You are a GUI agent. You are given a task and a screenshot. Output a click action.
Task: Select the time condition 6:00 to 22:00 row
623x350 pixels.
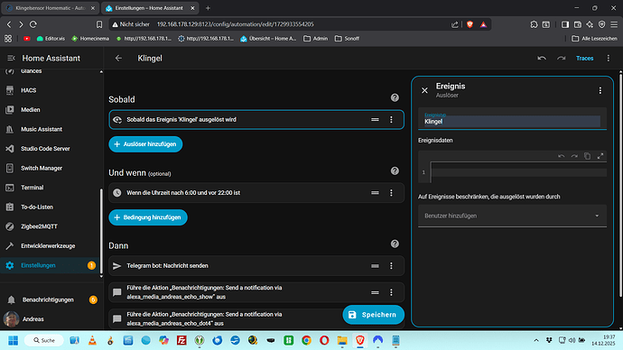(x=256, y=193)
